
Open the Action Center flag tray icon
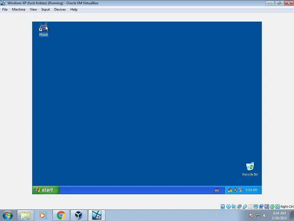coord(251,216)
